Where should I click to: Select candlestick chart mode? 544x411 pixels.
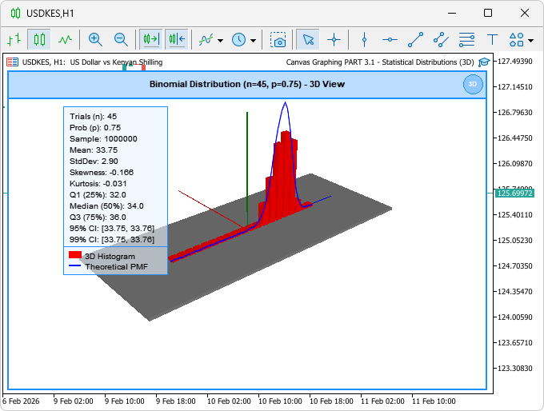[x=39, y=39]
